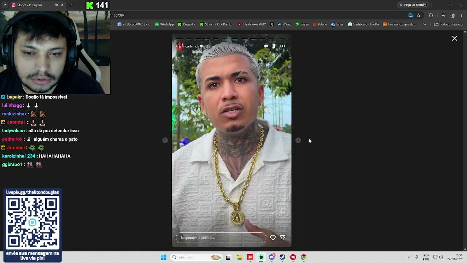Image resolution: width=467 pixels, height=263 pixels.
Task: Open the rivalry bookmark
Action: coord(302,24)
